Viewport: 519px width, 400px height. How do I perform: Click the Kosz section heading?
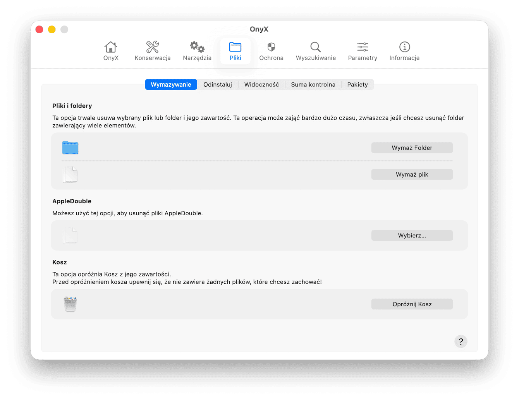60,262
